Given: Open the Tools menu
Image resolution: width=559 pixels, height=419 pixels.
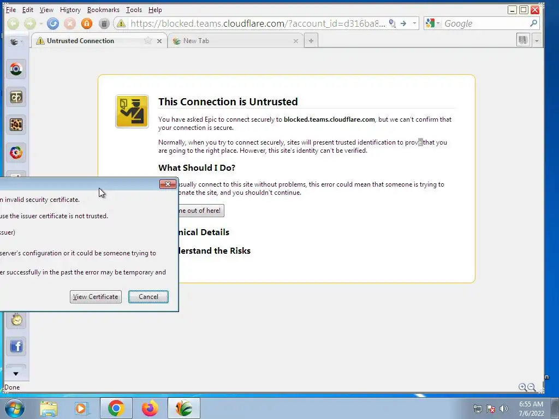Looking at the screenshot, I should (x=134, y=10).
